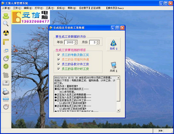The height and width of the screenshot is (134, 174).
Task: Click the clock with exclamation mark icon
Action: (6, 58)
